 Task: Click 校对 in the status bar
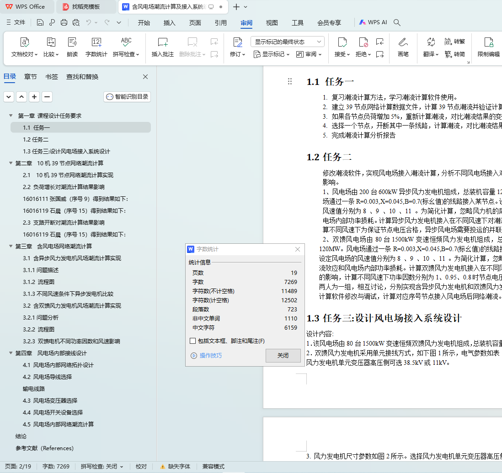pyautogui.click(x=141, y=467)
